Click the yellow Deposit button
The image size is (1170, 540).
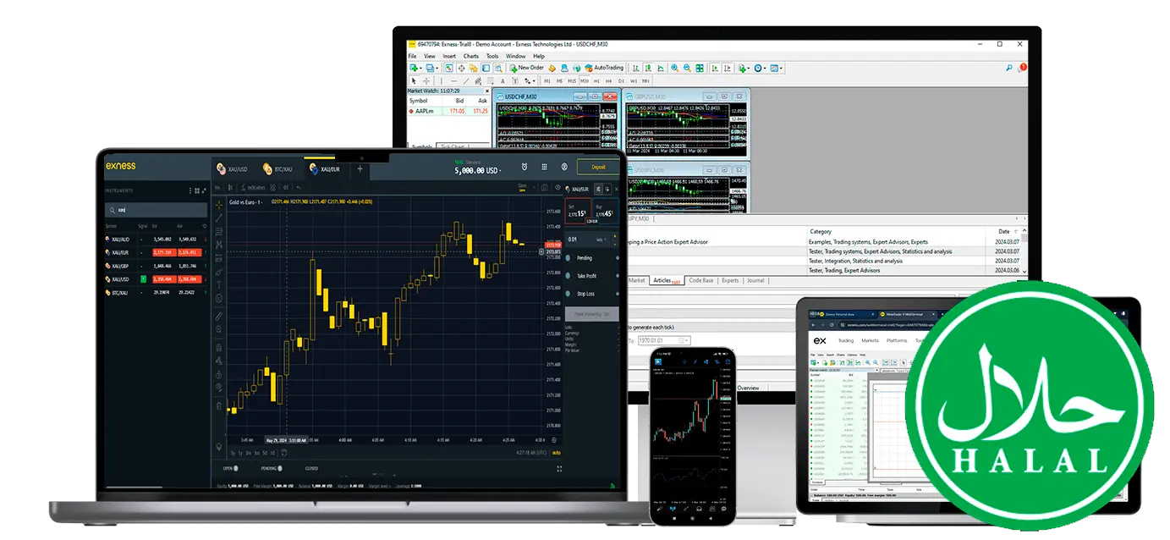[x=598, y=168]
